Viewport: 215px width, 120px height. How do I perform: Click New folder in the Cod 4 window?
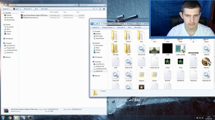point(44,9)
